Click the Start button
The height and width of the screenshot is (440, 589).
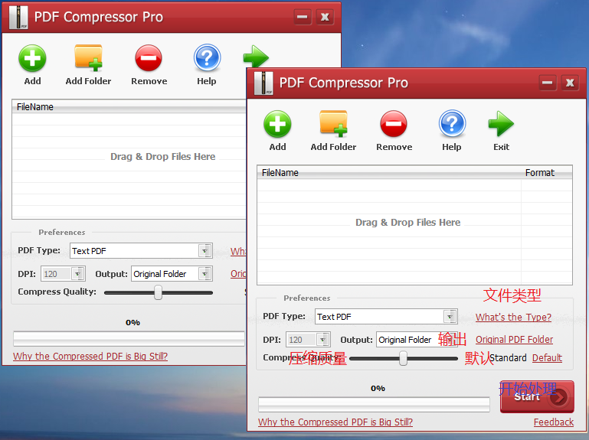[537, 397]
